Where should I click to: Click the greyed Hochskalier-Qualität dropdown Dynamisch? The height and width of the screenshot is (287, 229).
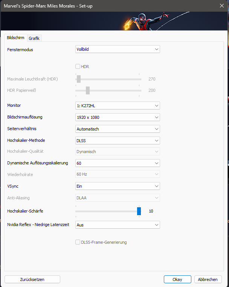(118, 152)
